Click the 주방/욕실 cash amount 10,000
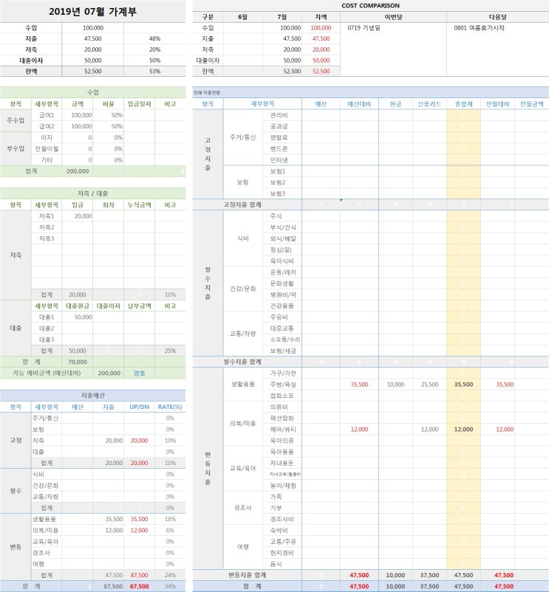Screen dimensions: 549x592 (x=395, y=385)
